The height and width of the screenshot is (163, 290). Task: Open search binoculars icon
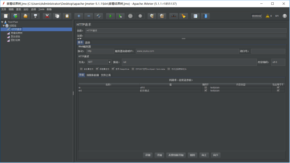click(173, 16)
